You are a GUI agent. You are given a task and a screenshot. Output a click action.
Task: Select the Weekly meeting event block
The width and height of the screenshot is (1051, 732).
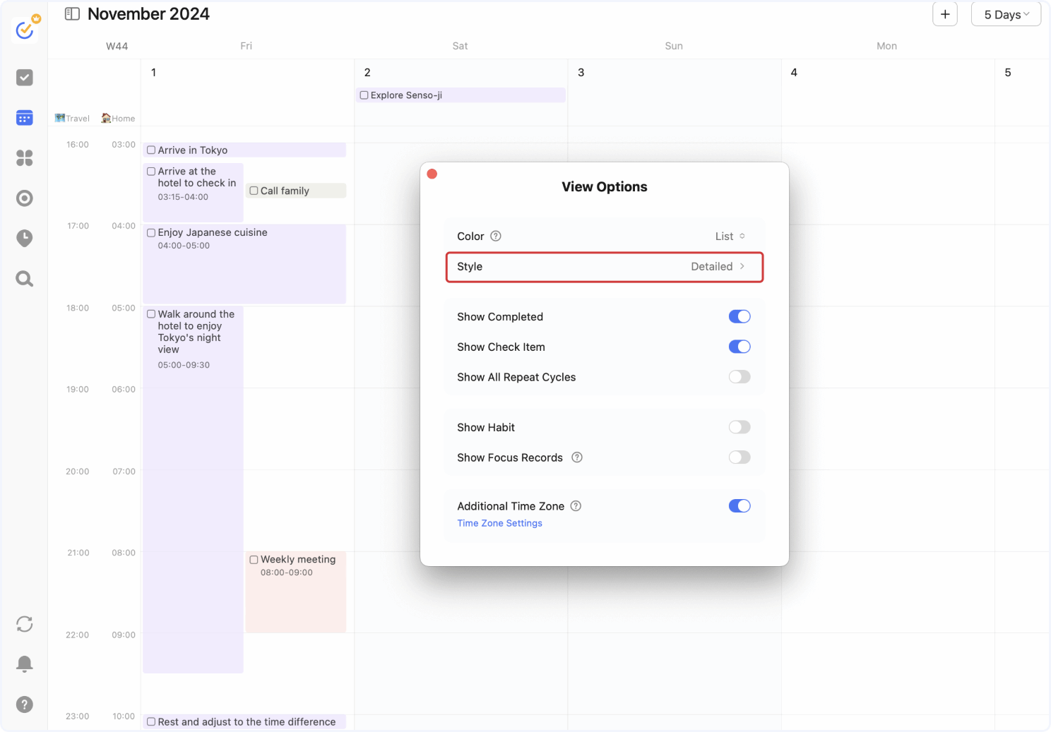point(296,592)
